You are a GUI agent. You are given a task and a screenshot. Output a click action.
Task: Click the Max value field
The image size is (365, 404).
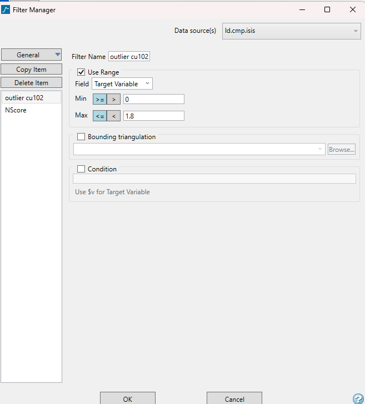pyautogui.click(x=154, y=116)
